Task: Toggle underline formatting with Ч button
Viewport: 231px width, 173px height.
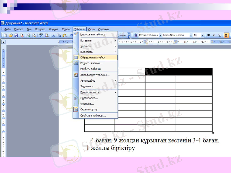Action: pos(220,35)
